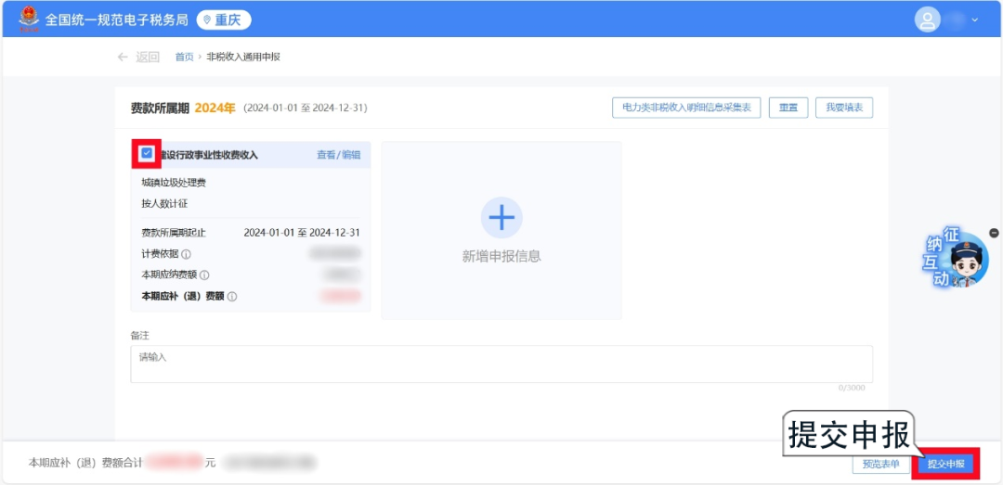Open the 征纳互动 assistant mascot

[x=957, y=262]
